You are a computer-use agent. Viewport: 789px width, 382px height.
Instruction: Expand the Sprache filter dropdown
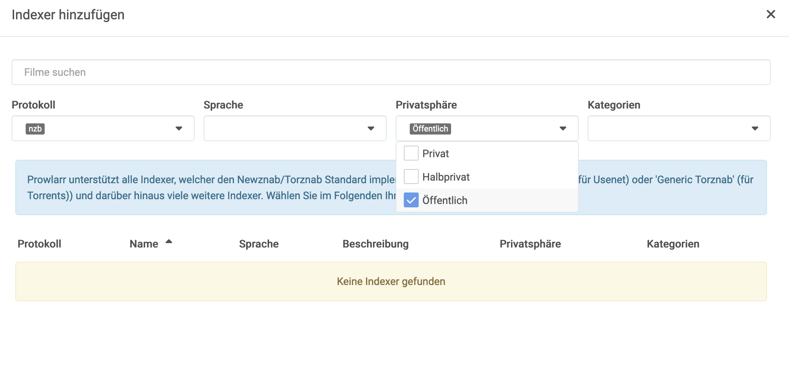click(371, 129)
